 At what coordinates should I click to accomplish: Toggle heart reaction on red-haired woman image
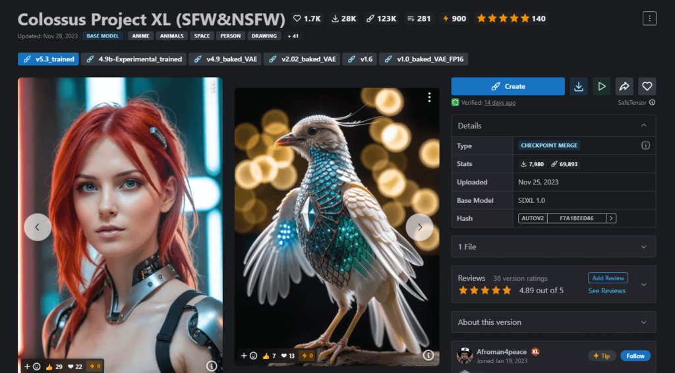[x=76, y=366]
